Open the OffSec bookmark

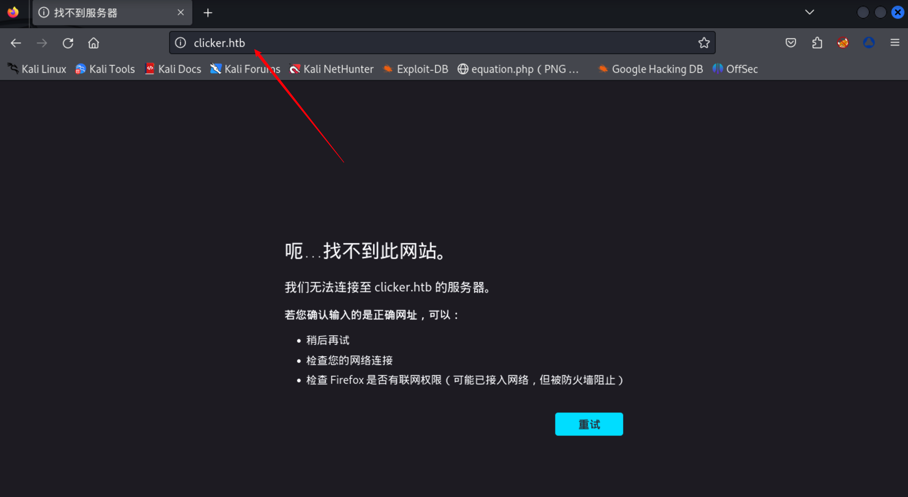click(735, 69)
